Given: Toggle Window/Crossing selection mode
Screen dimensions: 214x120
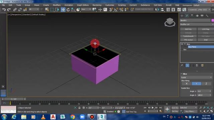Looking at the screenshot, I should (57, 10).
